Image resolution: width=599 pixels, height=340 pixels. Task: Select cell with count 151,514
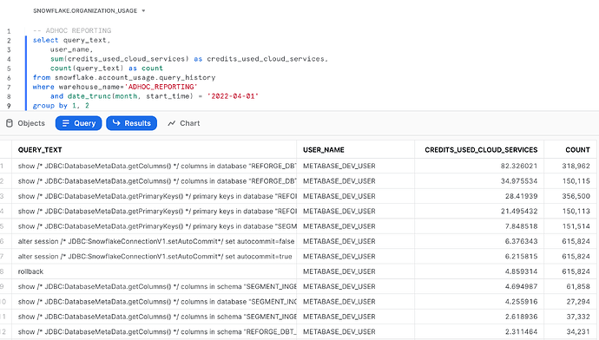570,226
